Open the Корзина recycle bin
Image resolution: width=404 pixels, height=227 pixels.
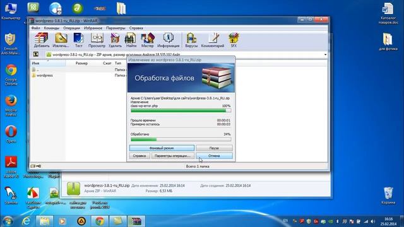click(x=388, y=195)
